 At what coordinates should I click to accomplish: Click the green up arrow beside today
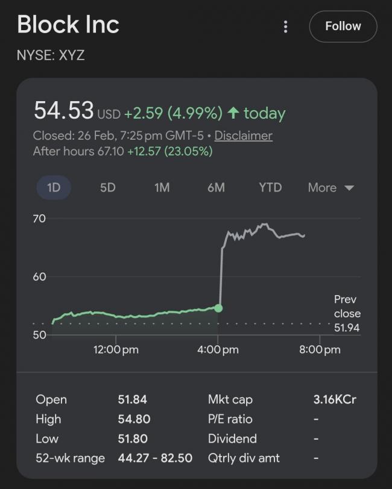[233, 113]
